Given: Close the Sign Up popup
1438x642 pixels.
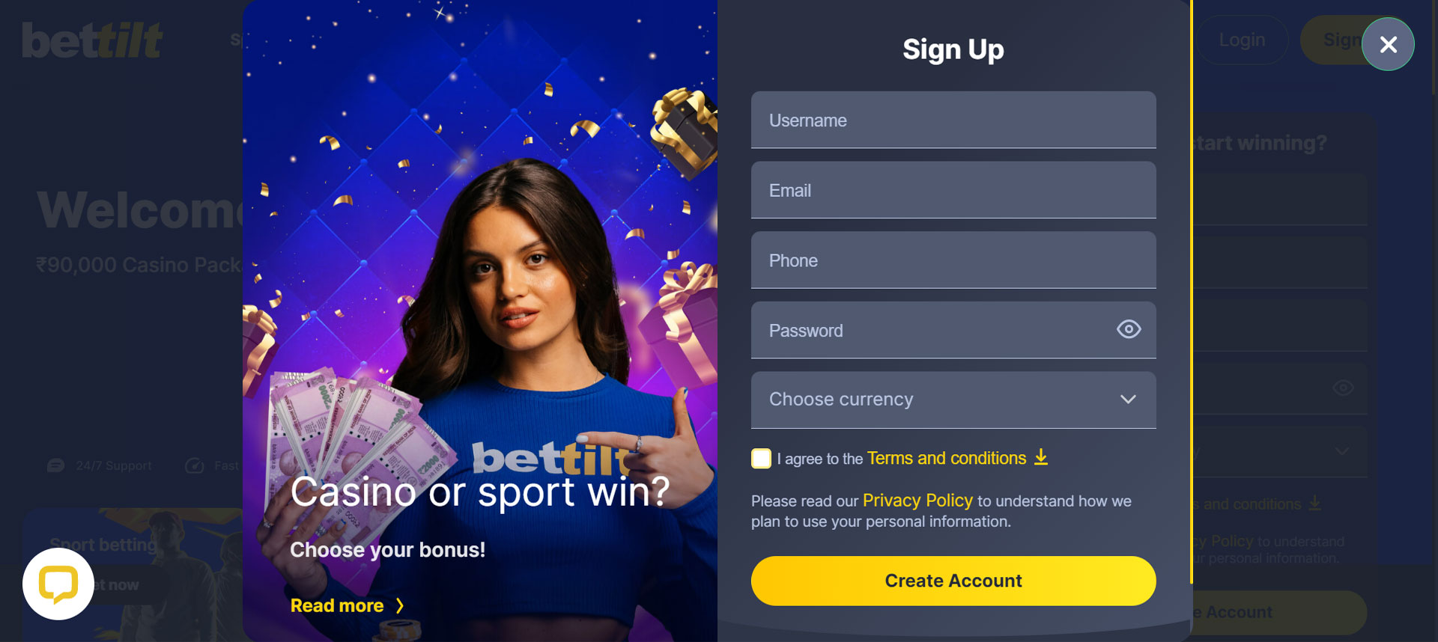Looking at the screenshot, I should coord(1388,44).
